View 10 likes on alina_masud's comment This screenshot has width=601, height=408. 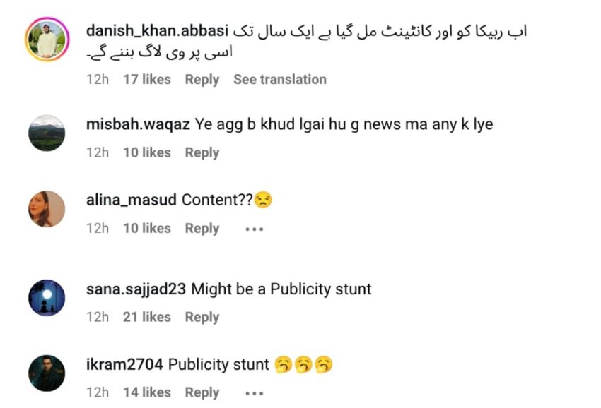point(146,228)
